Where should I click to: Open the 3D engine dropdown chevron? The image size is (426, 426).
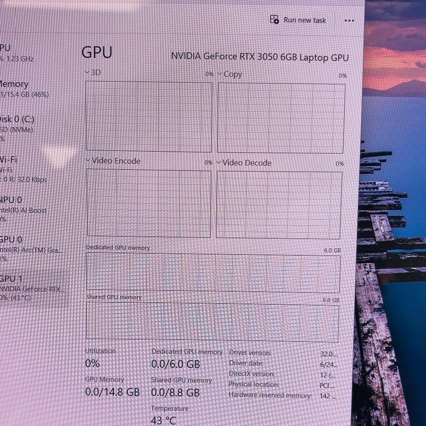point(87,72)
